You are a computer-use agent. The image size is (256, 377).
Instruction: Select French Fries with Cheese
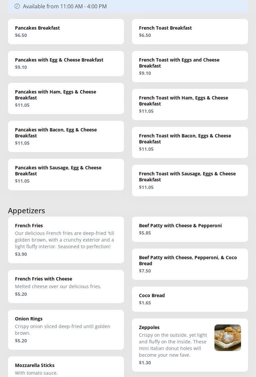(x=66, y=286)
